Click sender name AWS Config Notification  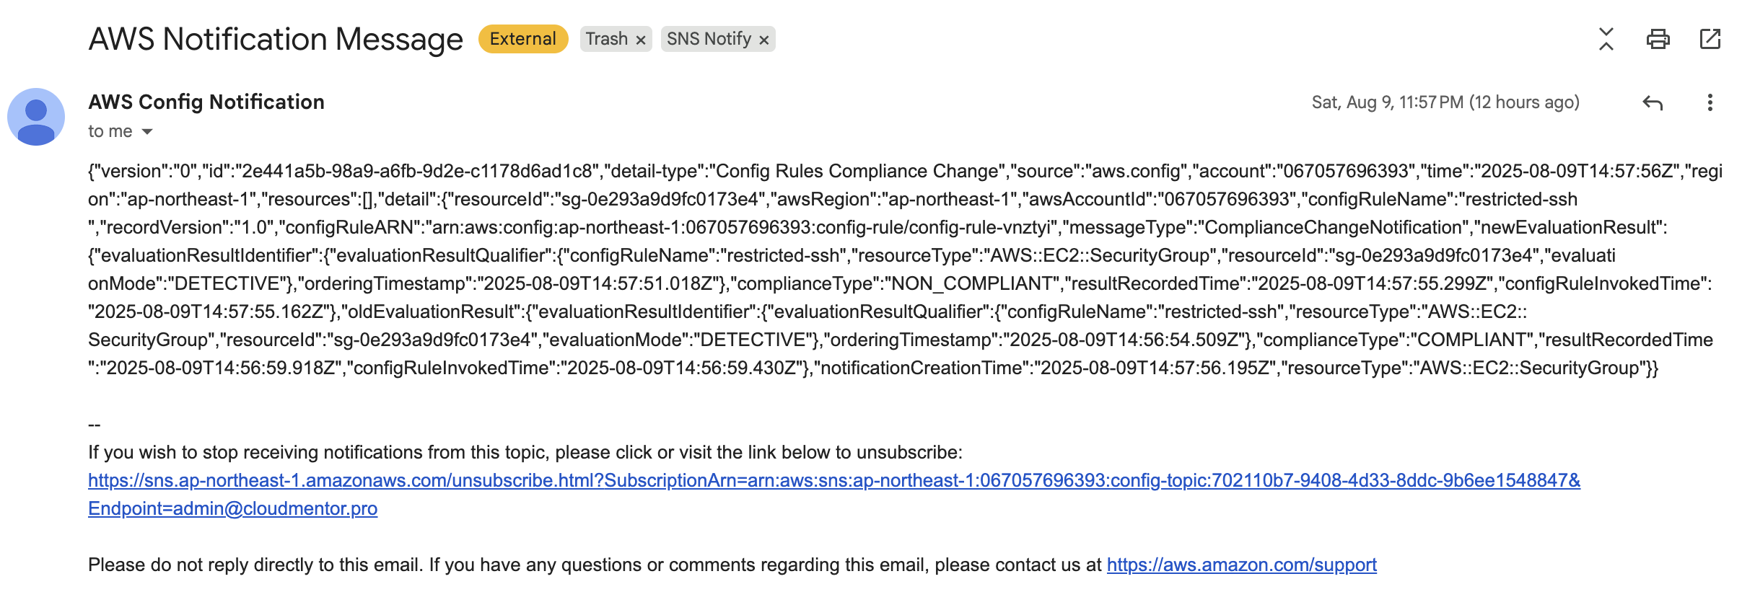(x=206, y=102)
